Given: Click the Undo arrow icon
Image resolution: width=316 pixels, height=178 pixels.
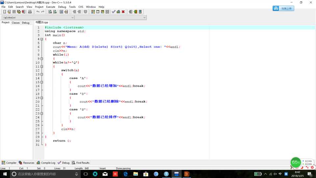Looking at the screenshot, I should pos(38,12).
